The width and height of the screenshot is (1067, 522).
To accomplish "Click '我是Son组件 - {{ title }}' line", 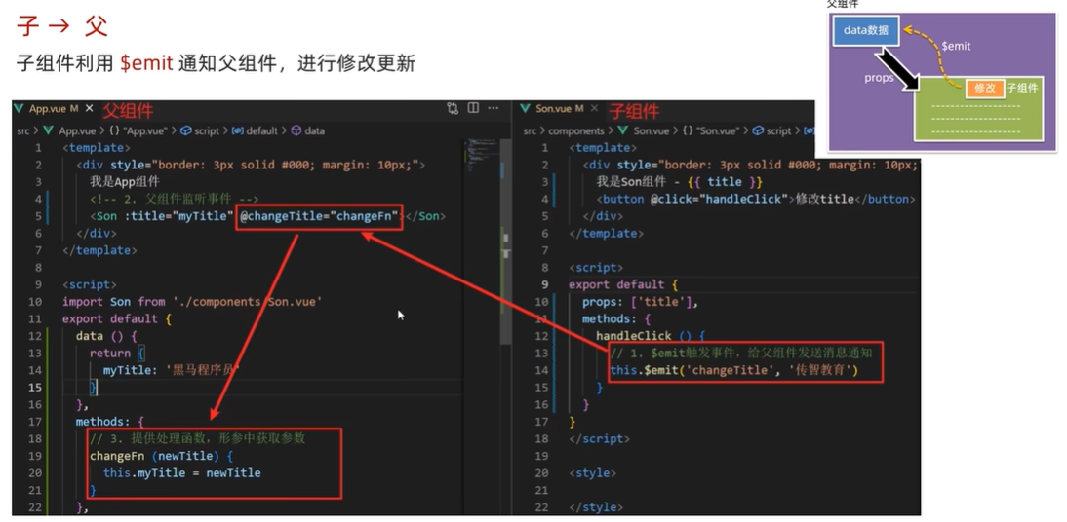I will tap(680, 182).
